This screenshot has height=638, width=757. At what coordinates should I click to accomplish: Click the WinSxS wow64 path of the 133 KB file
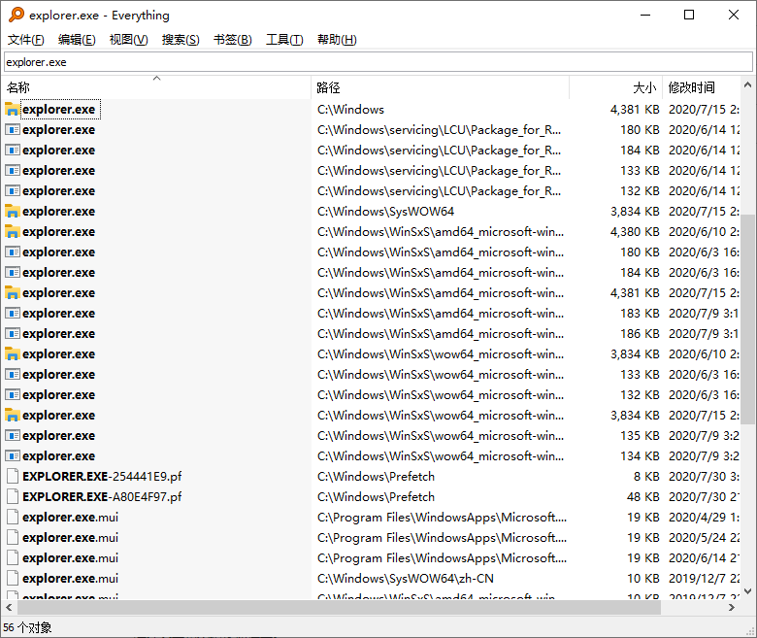coord(441,374)
